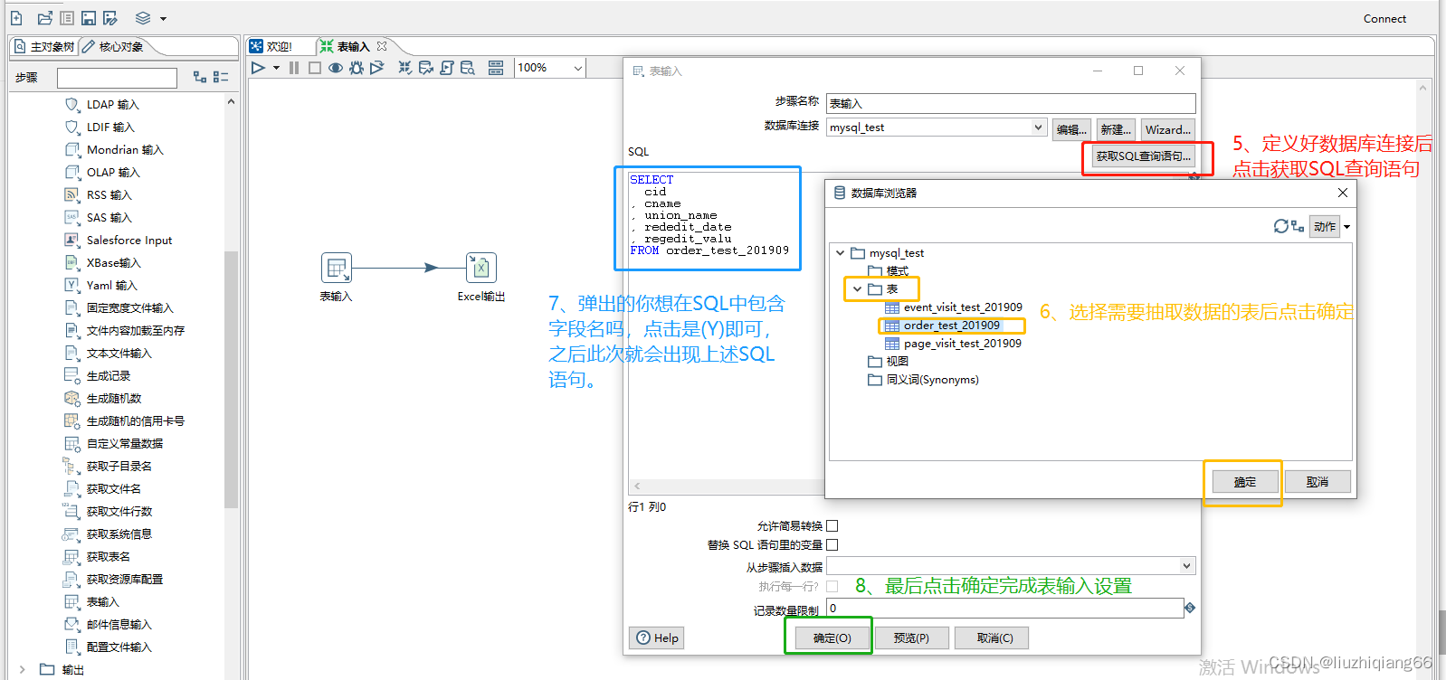Select Salesforce Input in step list
1446x680 pixels.
pos(128,241)
